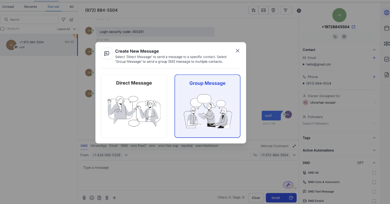
Task: Check DND Calls & Voicemails checkbox
Action: [x=374, y=182]
